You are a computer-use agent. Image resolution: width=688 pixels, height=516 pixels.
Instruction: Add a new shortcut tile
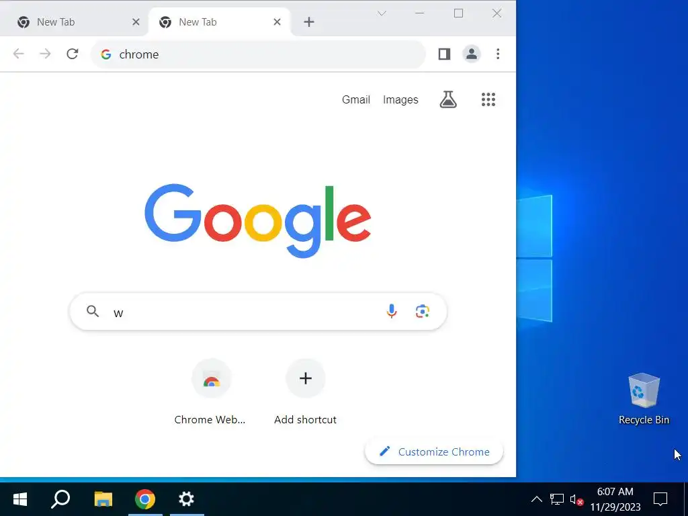(306, 392)
